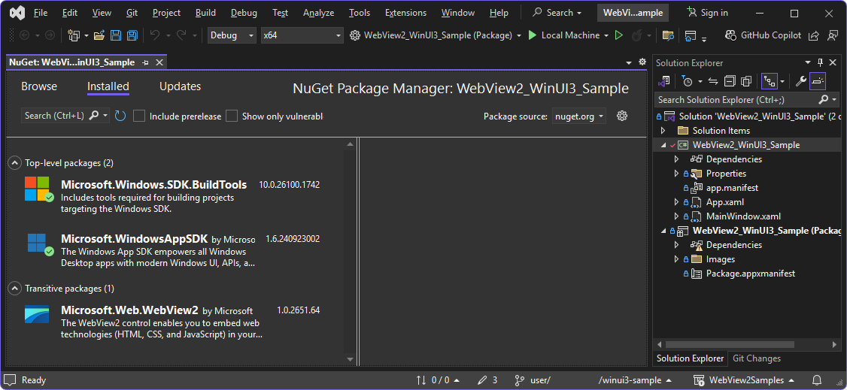
Task: Click Collapse All icon in Solution Explorer
Action: coord(730,81)
